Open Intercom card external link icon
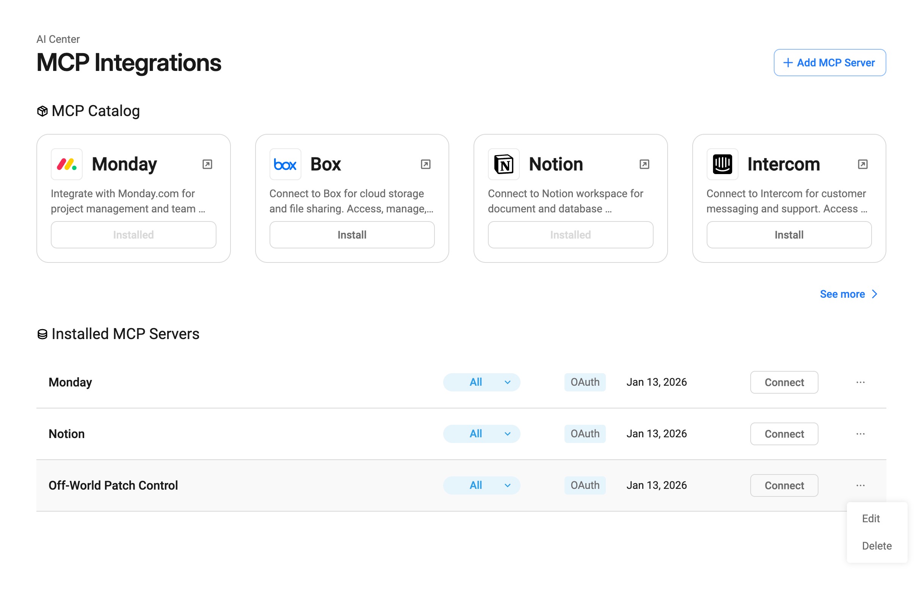 tap(863, 164)
